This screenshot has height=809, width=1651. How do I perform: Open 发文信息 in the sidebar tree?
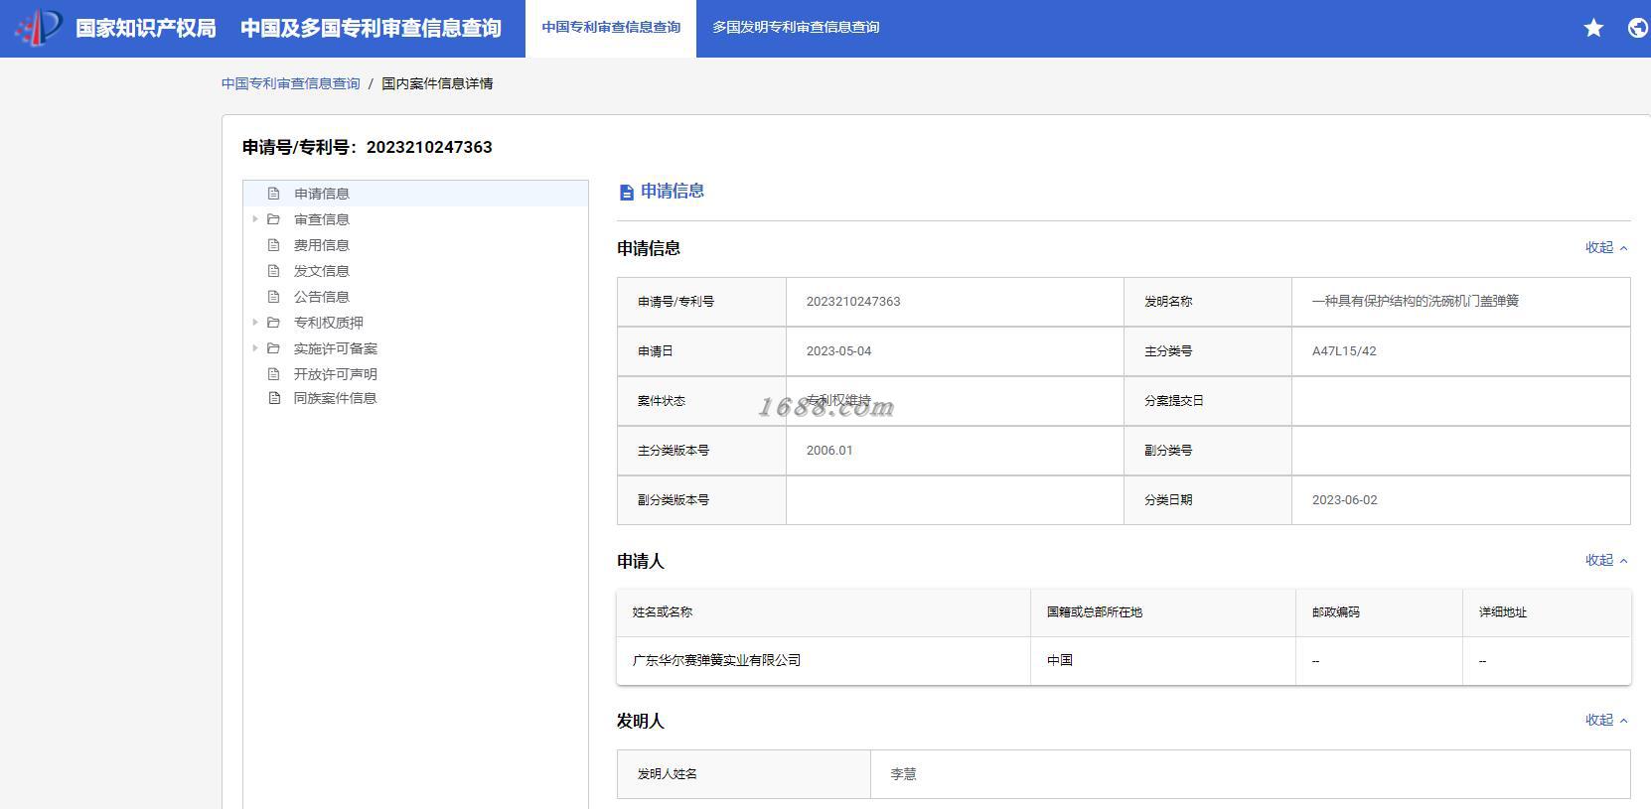(x=321, y=271)
